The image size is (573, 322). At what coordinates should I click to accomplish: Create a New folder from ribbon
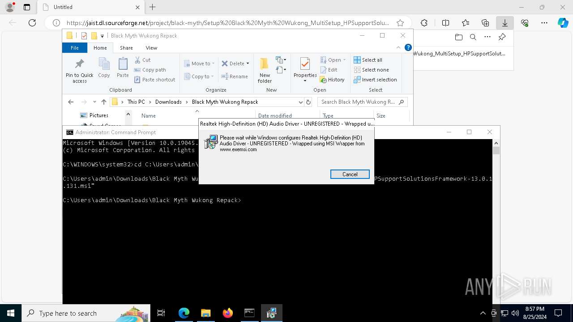[265, 70]
